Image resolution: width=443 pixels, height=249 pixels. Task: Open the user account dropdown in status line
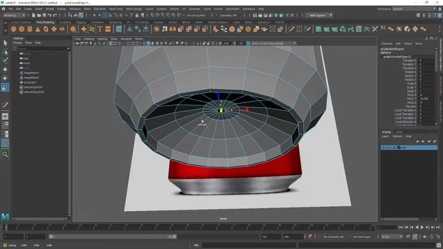click(318, 15)
